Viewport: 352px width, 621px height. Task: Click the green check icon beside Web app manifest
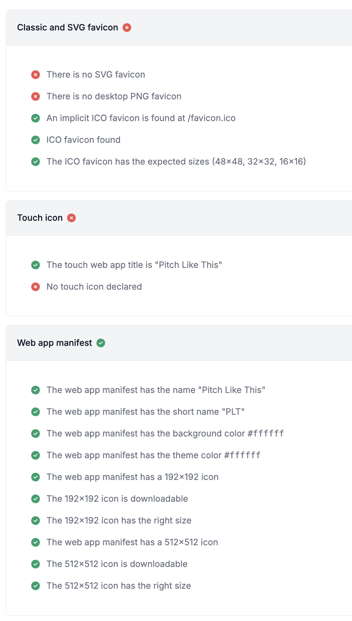click(x=101, y=343)
